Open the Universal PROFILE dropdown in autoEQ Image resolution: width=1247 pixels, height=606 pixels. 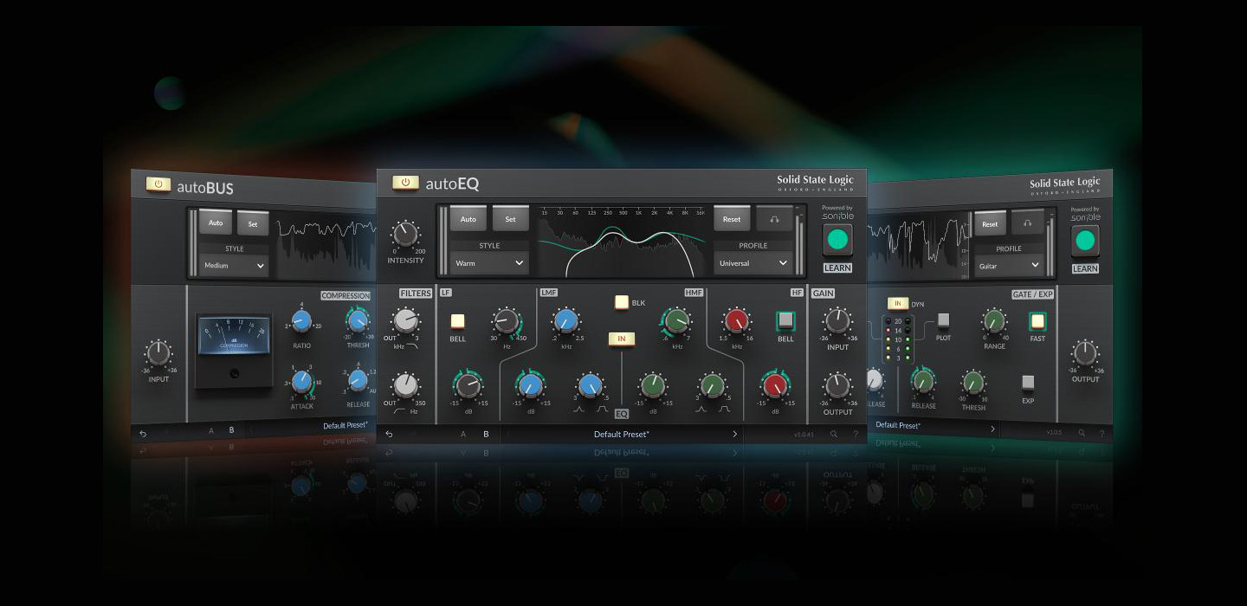coord(753,262)
